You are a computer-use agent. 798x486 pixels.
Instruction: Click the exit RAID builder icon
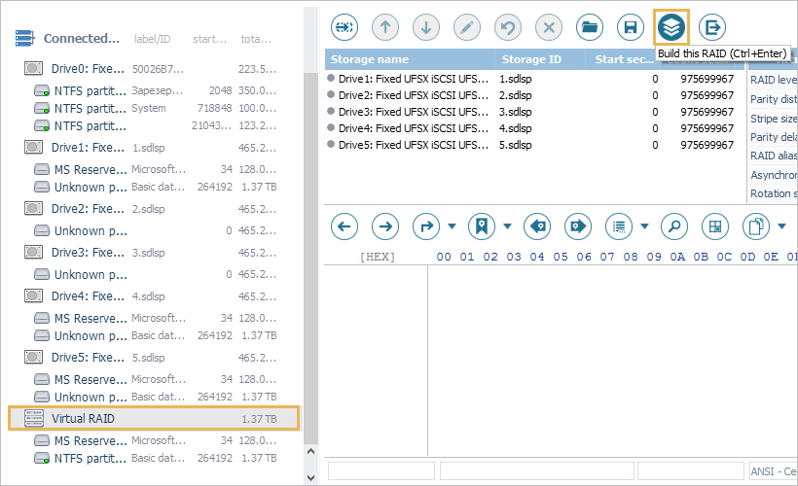712,26
